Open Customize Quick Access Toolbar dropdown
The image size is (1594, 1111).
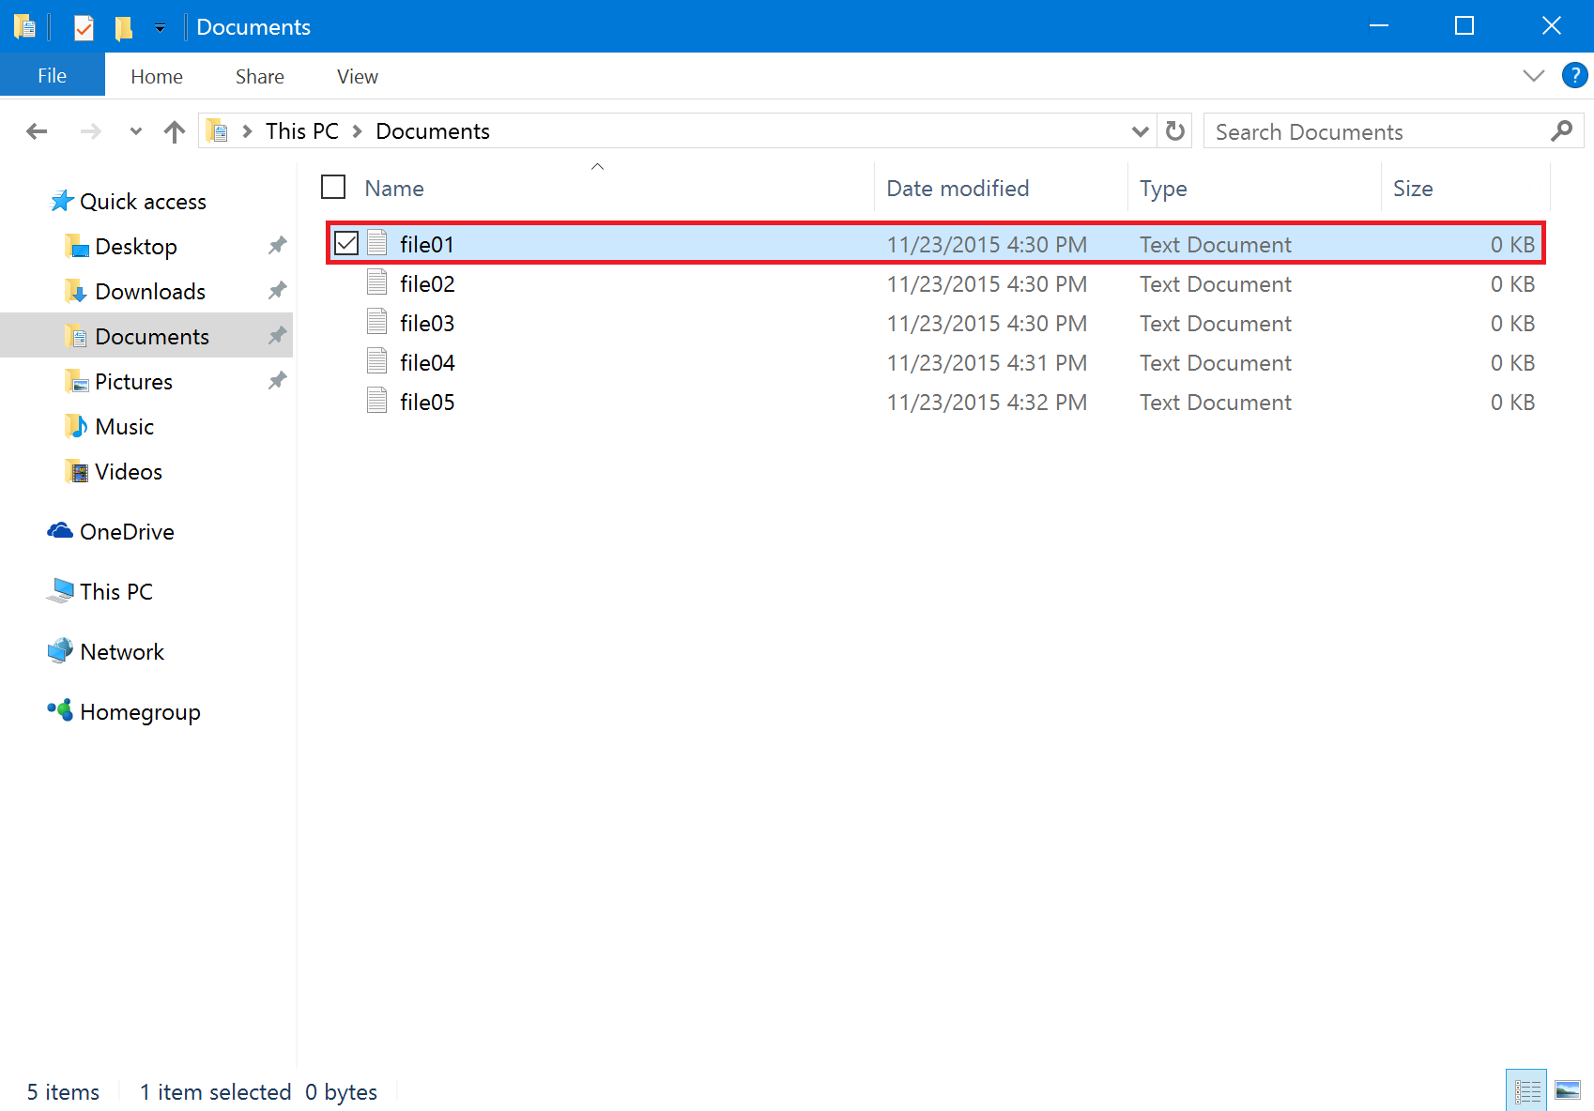coord(161,28)
